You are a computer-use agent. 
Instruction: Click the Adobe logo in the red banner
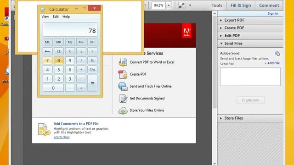pyautogui.click(x=187, y=31)
